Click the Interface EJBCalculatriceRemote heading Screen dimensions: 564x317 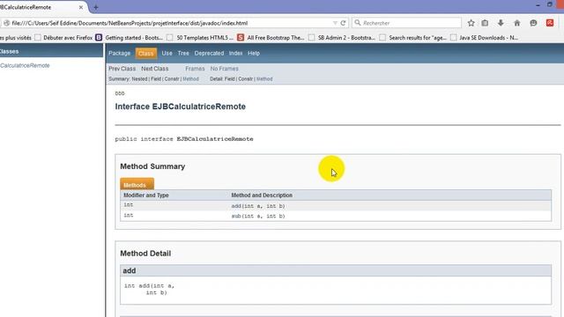180,107
